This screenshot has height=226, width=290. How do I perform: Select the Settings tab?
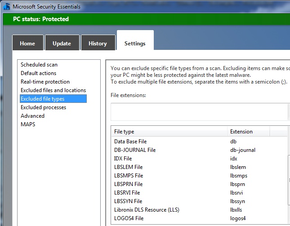click(x=135, y=40)
